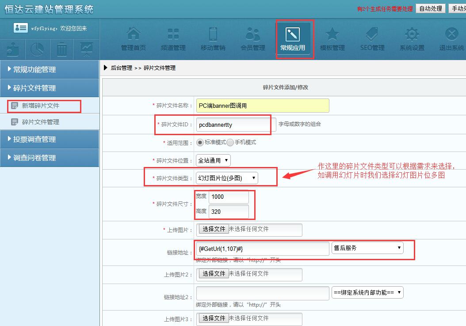Select 碎片文件管理 submenu item
The image size is (466, 326).
(x=41, y=122)
